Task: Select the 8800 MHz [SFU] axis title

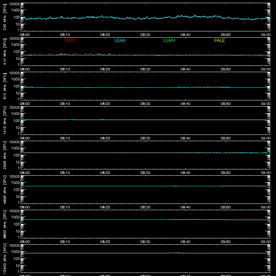Action: pyautogui.click(x=4, y=224)
